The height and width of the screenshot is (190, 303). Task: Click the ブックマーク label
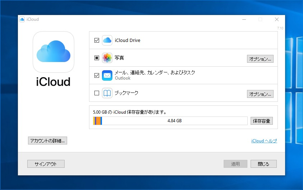pos(126,93)
